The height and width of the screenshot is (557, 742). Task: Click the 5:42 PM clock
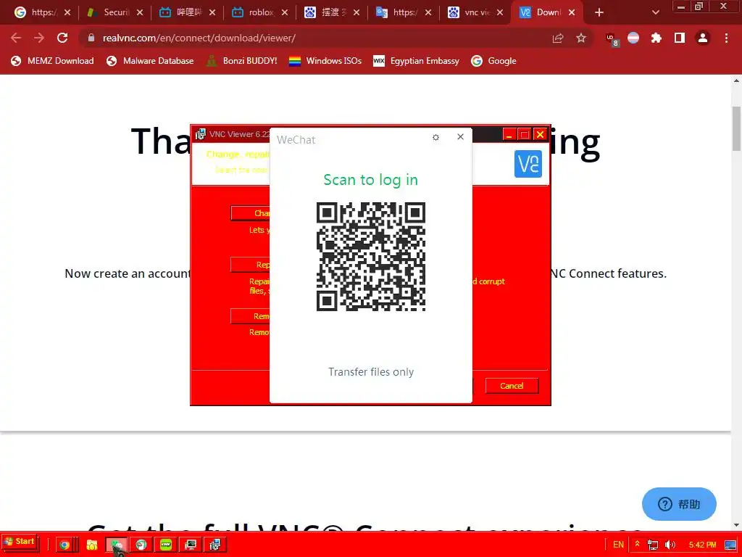(702, 545)
